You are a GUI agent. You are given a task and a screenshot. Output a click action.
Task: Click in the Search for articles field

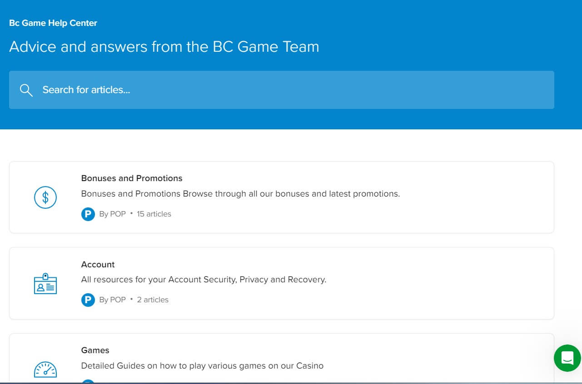pyautogui.click(x=282, y=90)
